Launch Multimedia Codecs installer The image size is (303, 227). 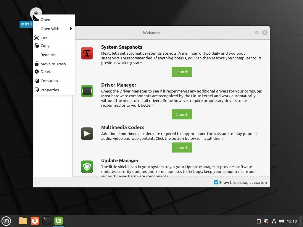[182, 147]
